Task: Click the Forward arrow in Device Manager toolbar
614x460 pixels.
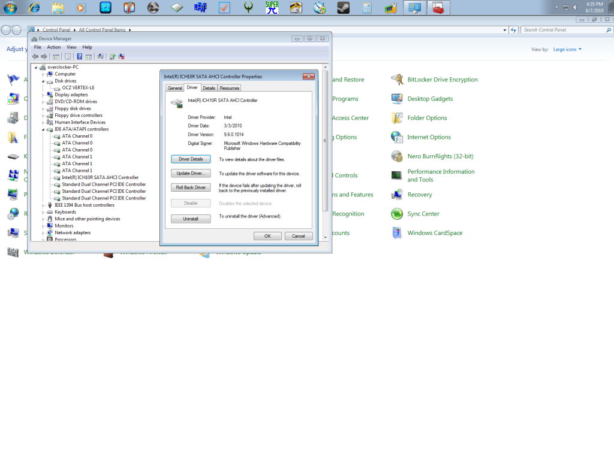Action: pos(44,57)
